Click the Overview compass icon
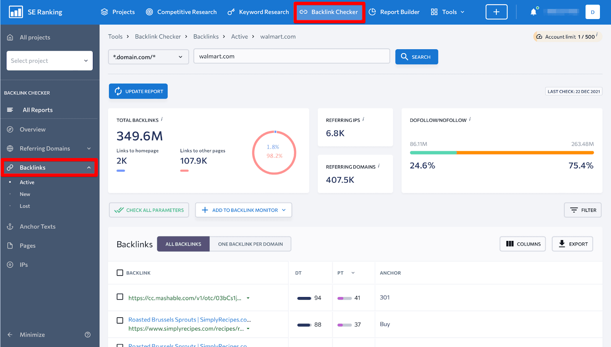The height and width of the screenshot is (347, 611). (10, 129)
